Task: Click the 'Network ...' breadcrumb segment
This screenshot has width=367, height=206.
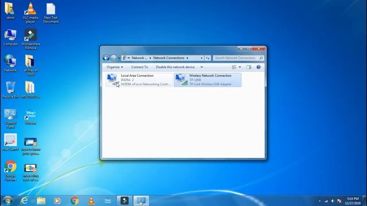Action: click(x=139, y=58)
